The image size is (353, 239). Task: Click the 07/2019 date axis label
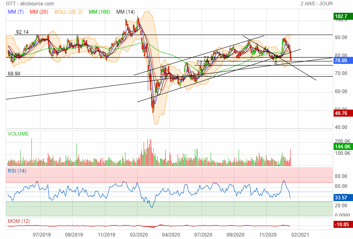click(42, 235)
